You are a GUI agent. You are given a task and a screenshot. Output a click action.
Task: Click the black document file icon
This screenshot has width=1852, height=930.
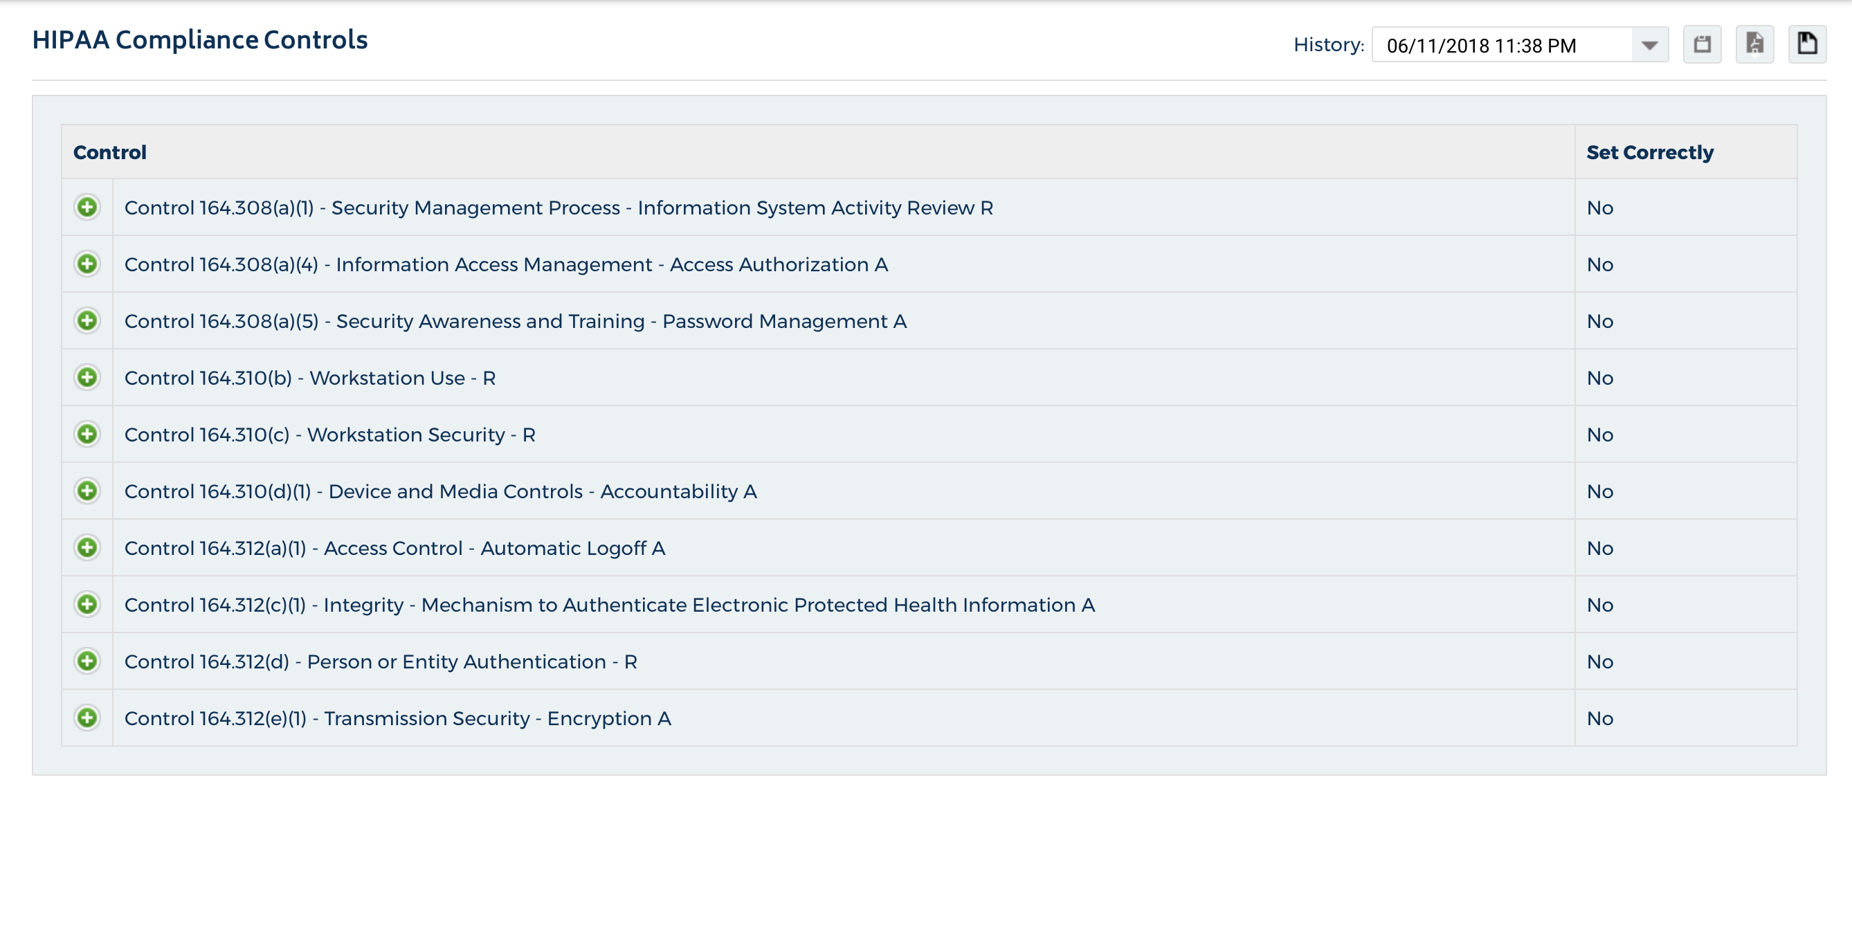pyautogui.click(x=1808, y=44)
